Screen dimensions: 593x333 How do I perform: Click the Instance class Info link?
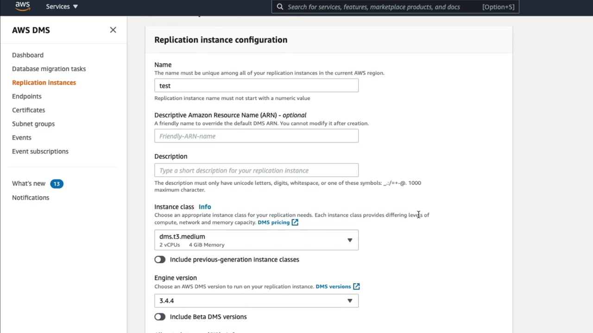tap(205, 207)
